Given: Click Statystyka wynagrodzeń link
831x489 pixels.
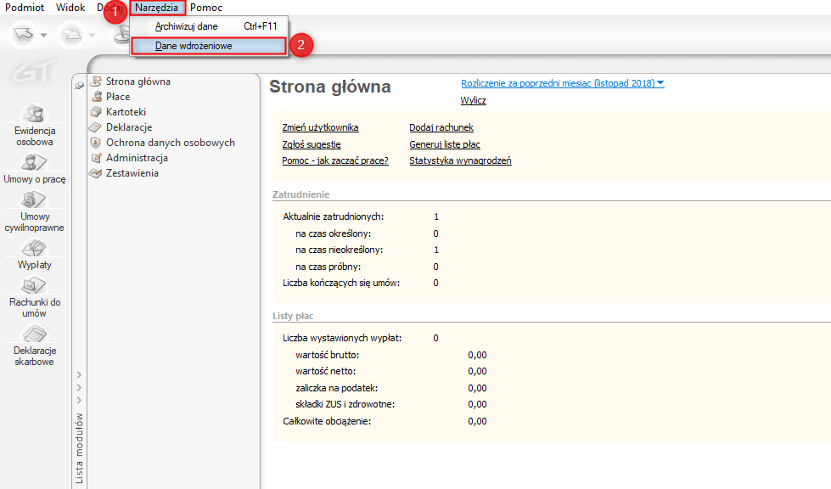Looking at the screenshot, I should pos(460,160).
